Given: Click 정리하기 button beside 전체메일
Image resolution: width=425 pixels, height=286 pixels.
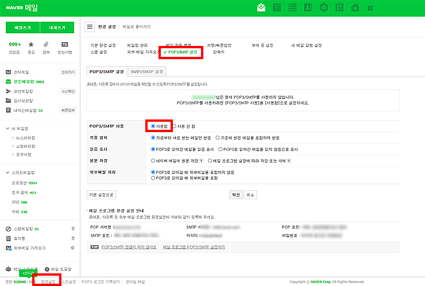Looking at the screenshot, I should (x=68, y=72).
